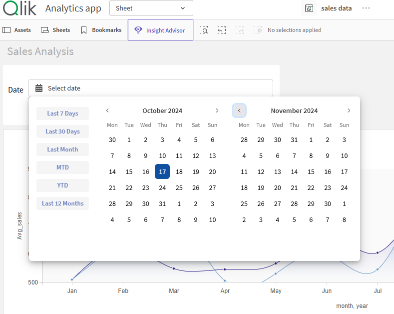Viewport: 394px width, 314px height.
Task: Click the step back selection icon
Action: coord(222,30)
